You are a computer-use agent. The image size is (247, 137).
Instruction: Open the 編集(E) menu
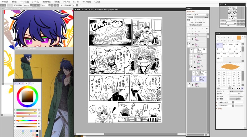pyautogui.click(x=14, y=2)
